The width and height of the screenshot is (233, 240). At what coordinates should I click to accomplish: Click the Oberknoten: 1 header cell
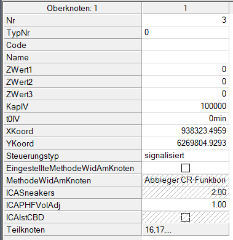point(73,8)
